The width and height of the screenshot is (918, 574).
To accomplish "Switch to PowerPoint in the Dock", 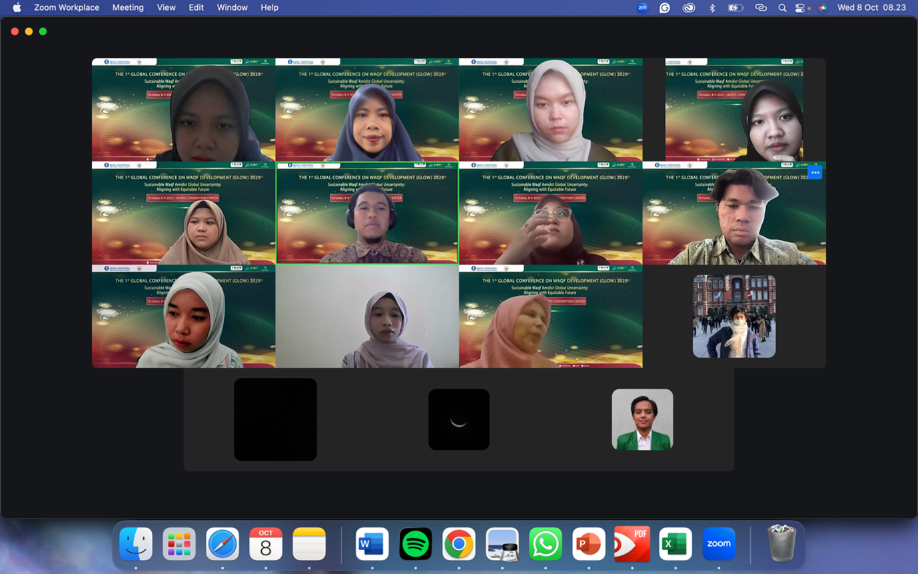I will tap(588, 544).
